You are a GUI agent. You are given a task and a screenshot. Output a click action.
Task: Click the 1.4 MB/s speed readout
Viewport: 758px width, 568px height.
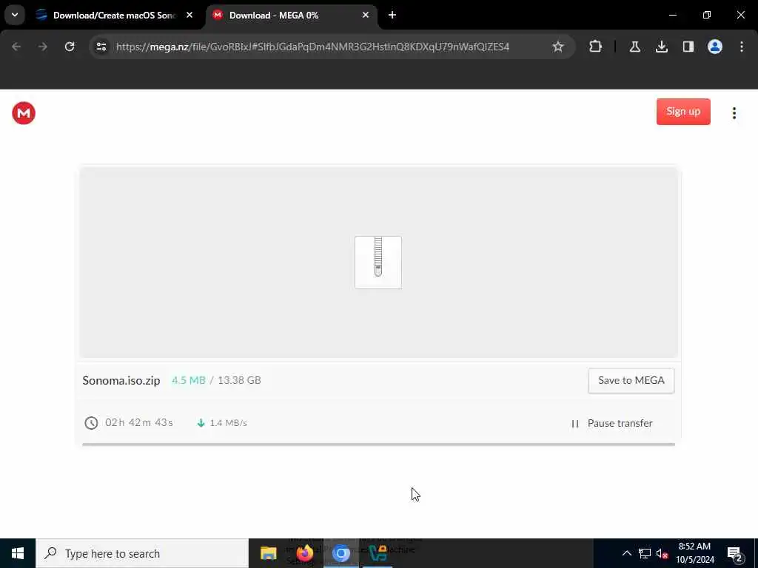[228, 423]
